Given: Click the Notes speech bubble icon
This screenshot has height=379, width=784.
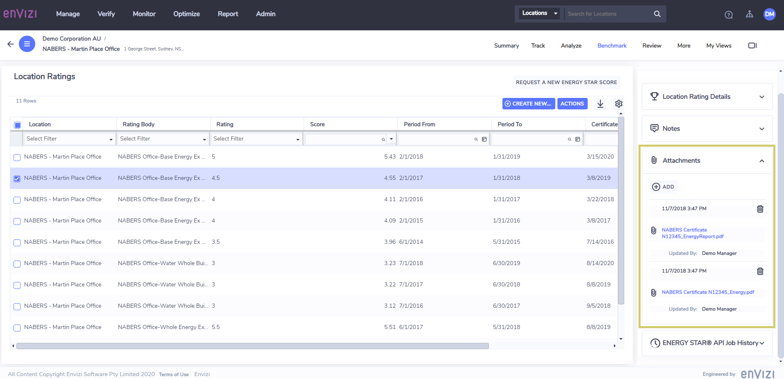Looking at the screenshot, I should point(654,128).
